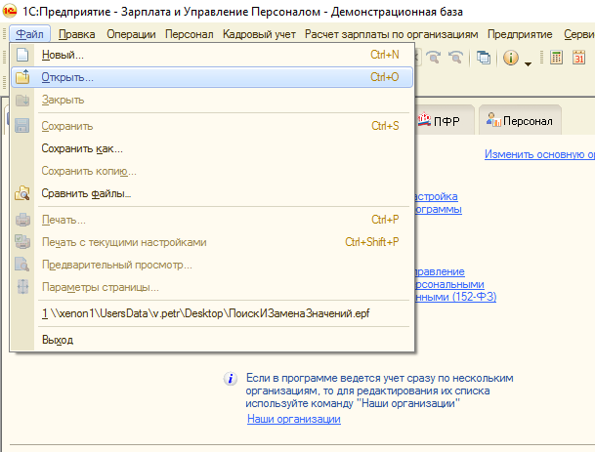Click the 'Параметры страницы' icon in menu

[22, 287]
